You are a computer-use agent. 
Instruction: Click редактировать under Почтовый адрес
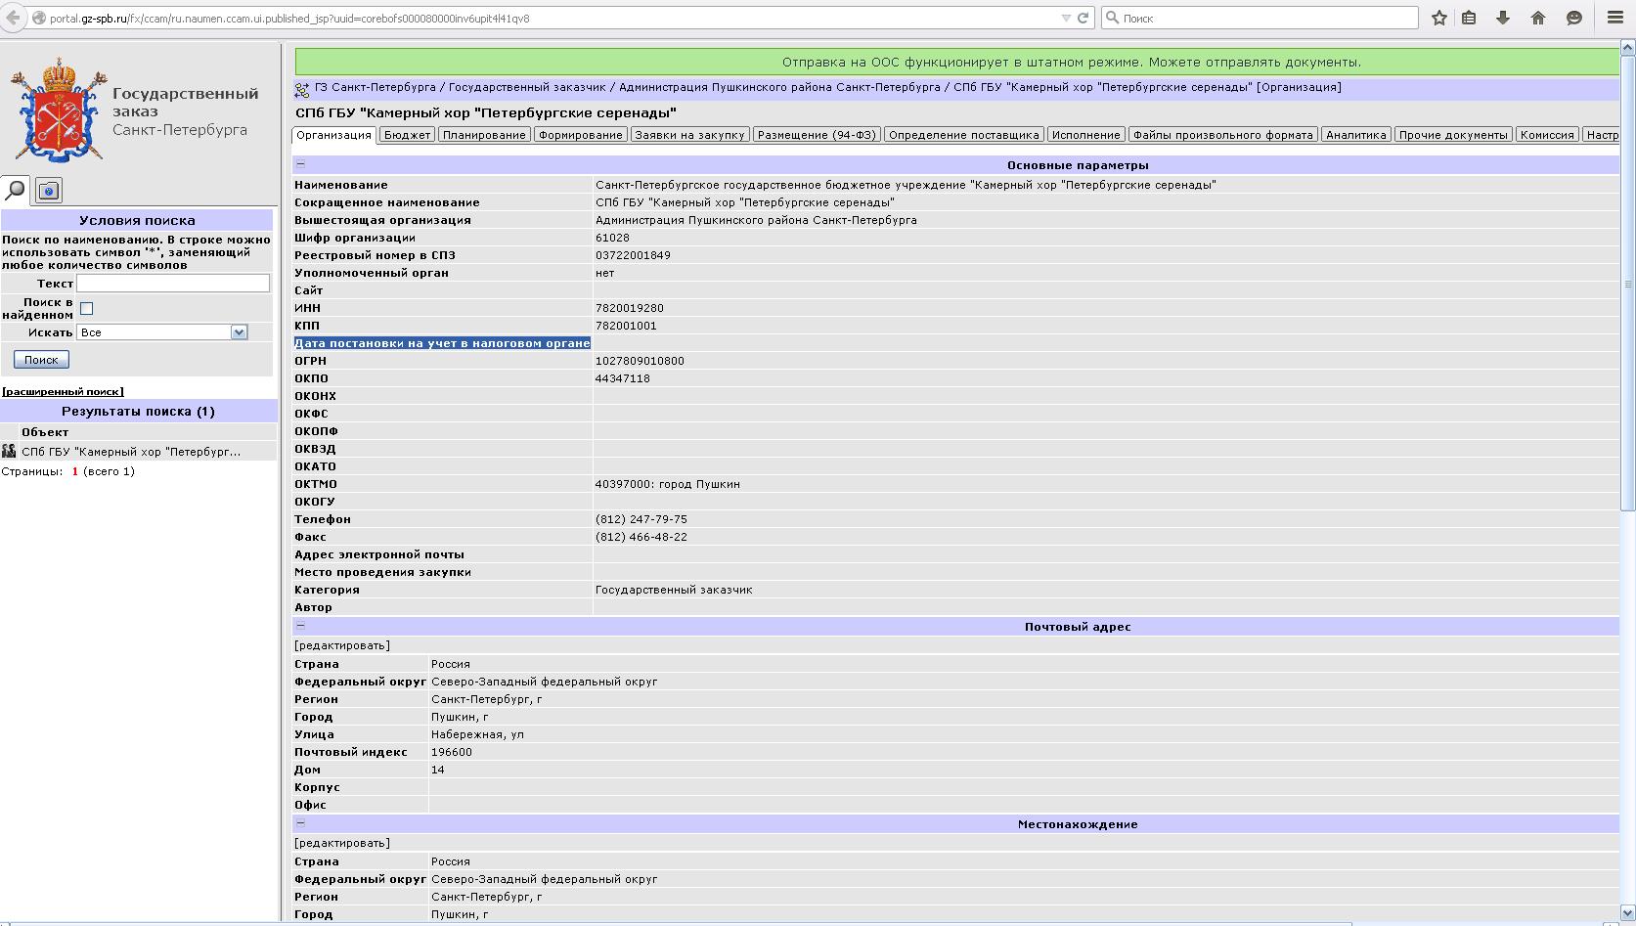tap(342, 645)
